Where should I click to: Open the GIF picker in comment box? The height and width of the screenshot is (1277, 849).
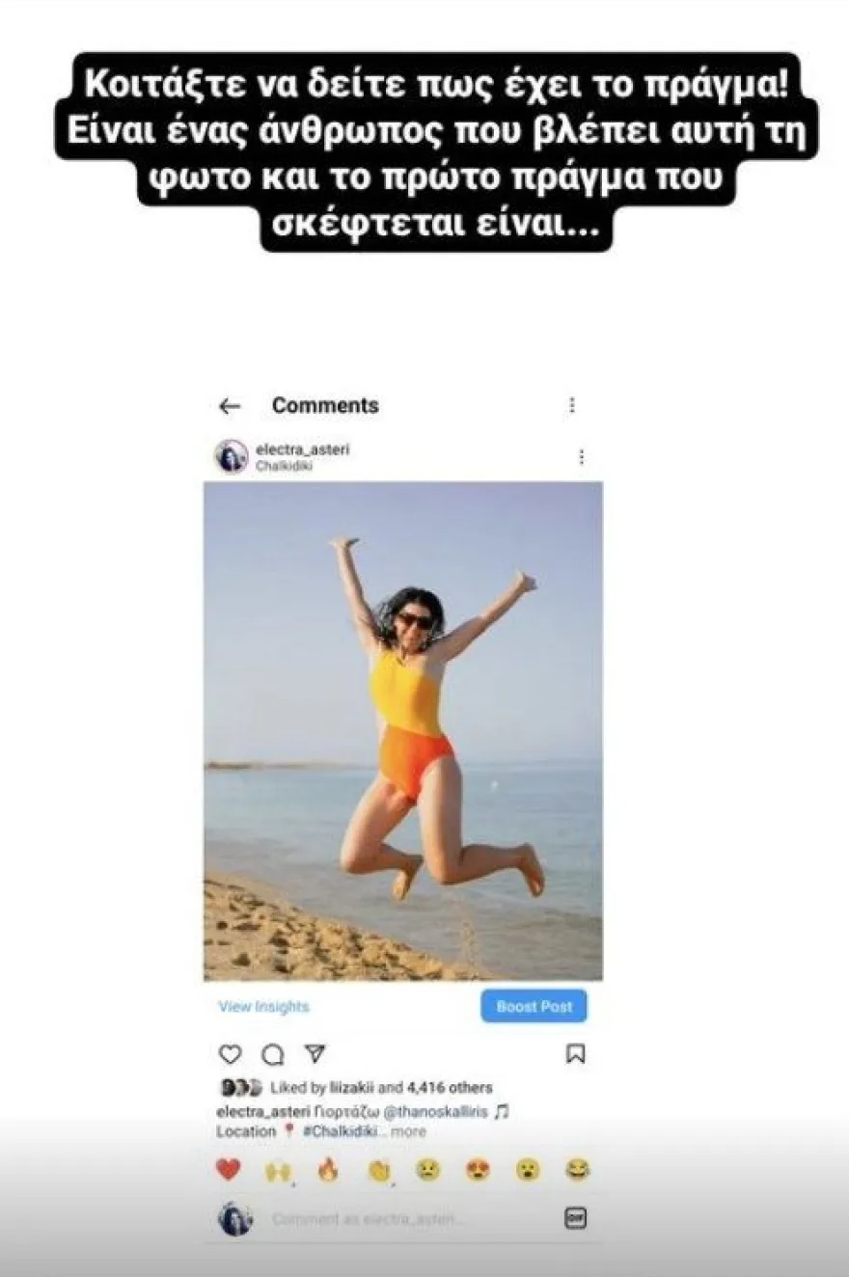coord(575,1218)
